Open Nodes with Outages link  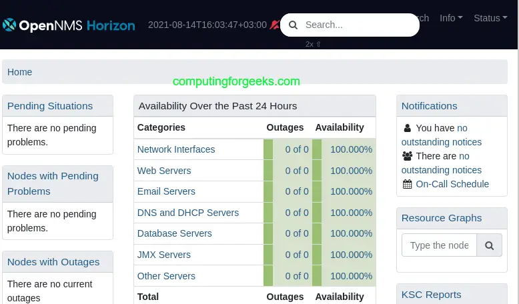click(53, 262)
